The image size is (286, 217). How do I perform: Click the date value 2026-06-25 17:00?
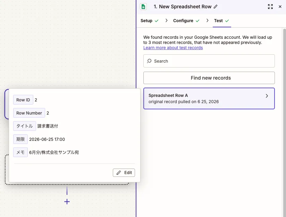47,139
